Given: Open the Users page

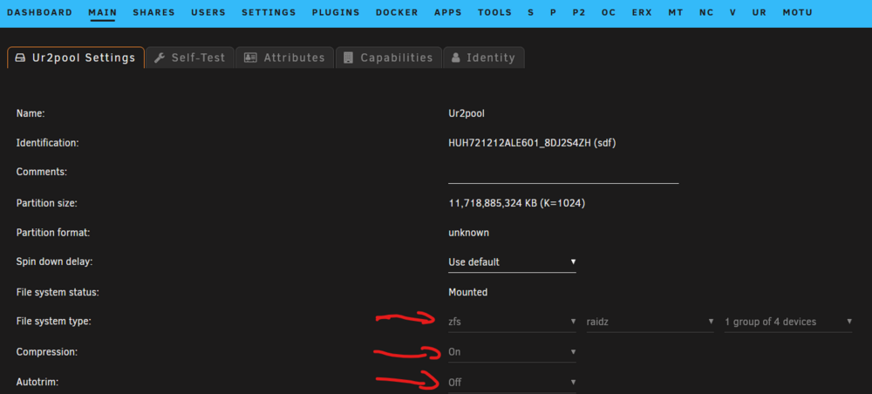Looking at the screenshot, I should [x=208, y=12].
